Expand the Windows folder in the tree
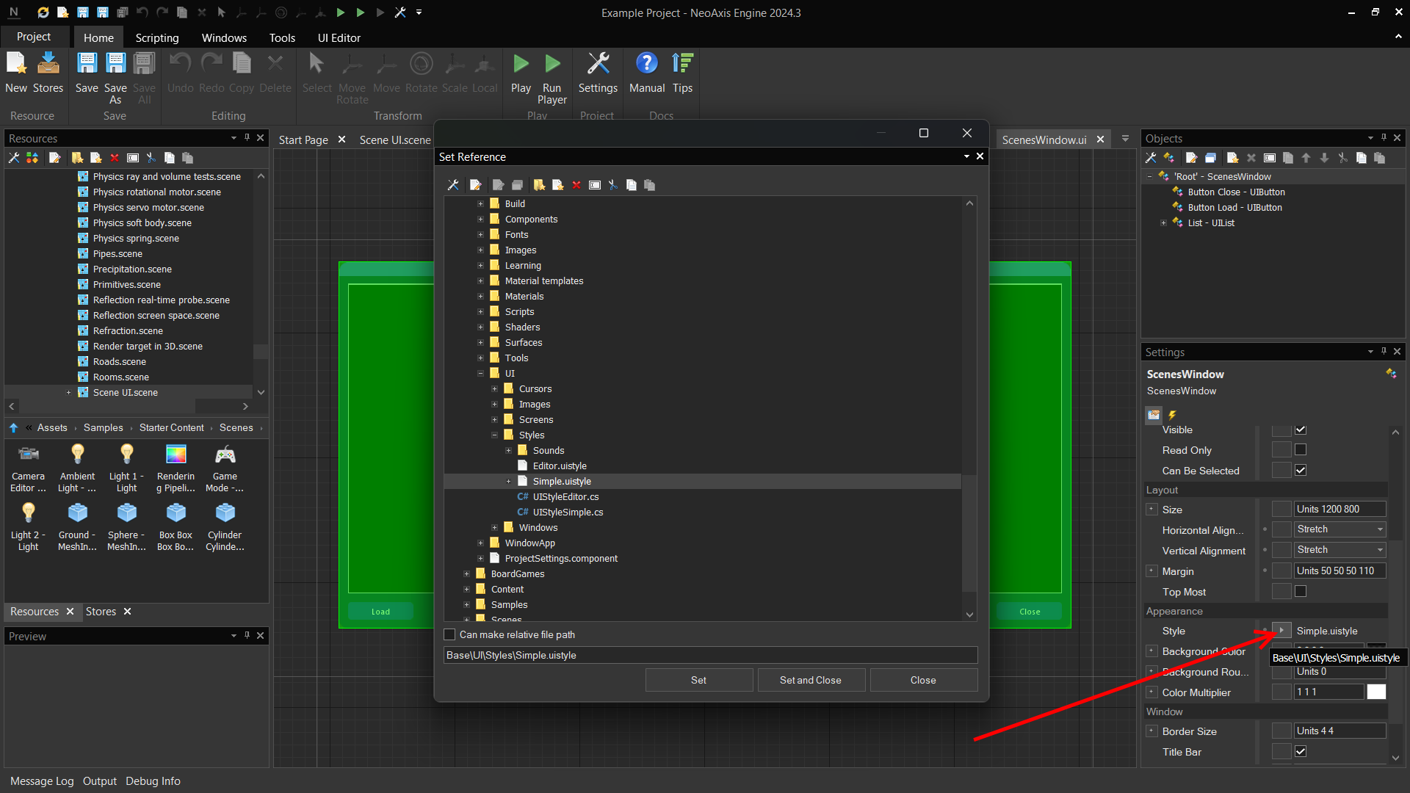This screenshot has width=1410, height=793. 494,527
